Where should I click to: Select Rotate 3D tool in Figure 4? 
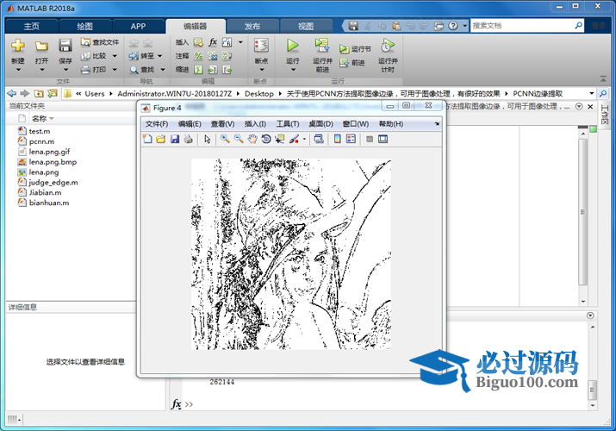click(x=266, y=139)
